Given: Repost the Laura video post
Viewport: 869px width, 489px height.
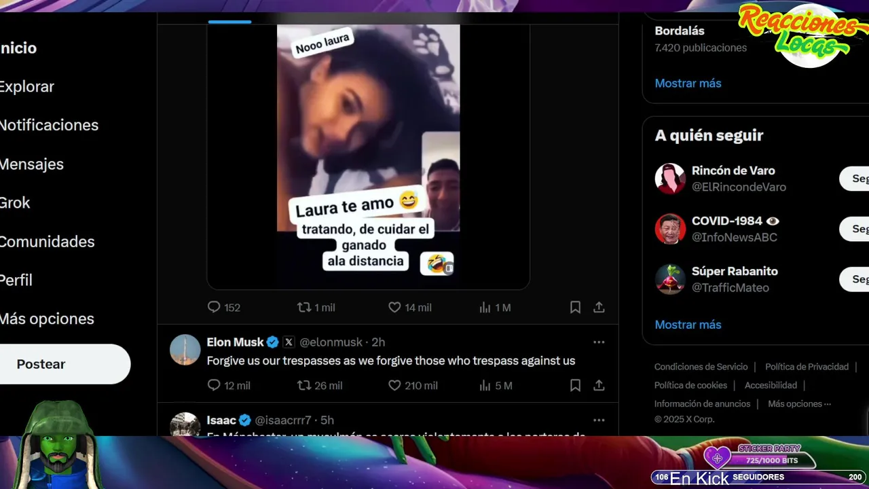Looking at the screenshot, I should click(x=316, y=308).
